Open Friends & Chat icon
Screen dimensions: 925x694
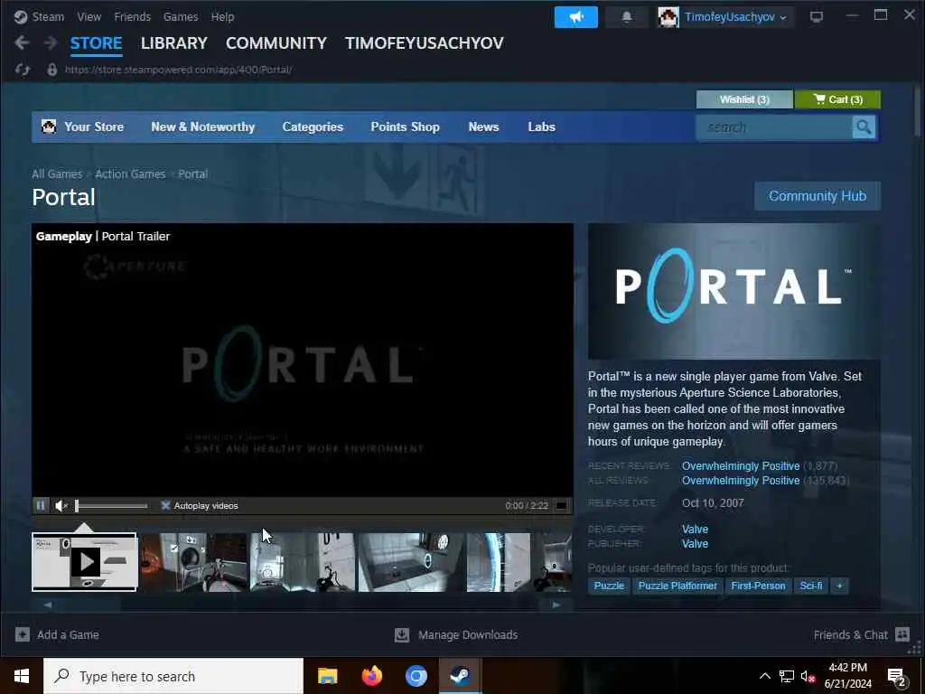[x=902, y=634]
